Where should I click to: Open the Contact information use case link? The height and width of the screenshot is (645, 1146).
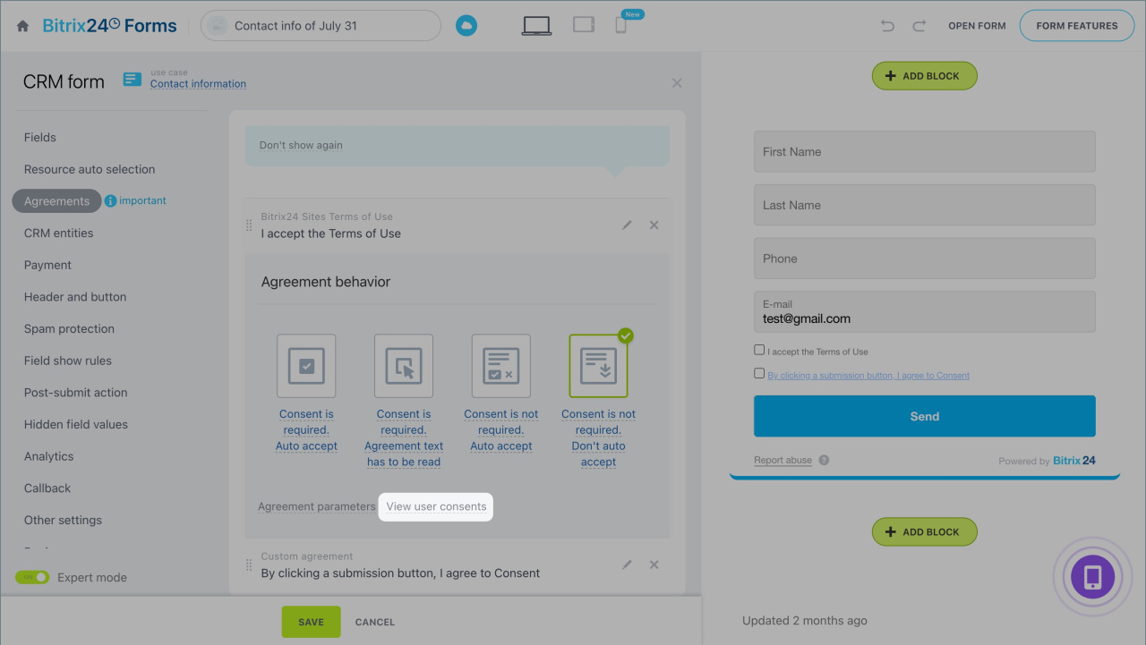click(x=198, y=84)
